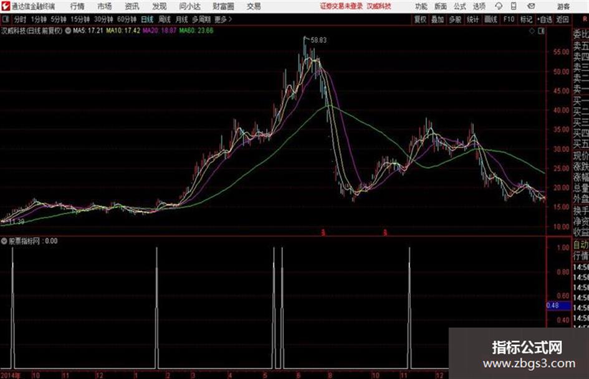
Task: Click the MA5: 17.21 indicator label
Action: (88, 30)
